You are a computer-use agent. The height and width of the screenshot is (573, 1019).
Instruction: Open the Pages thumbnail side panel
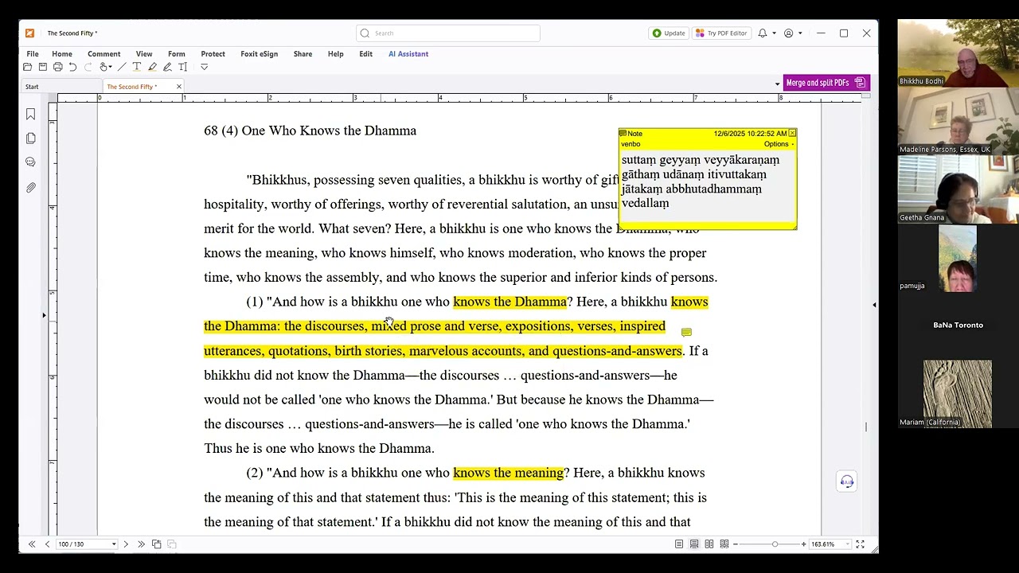[30, 138]
